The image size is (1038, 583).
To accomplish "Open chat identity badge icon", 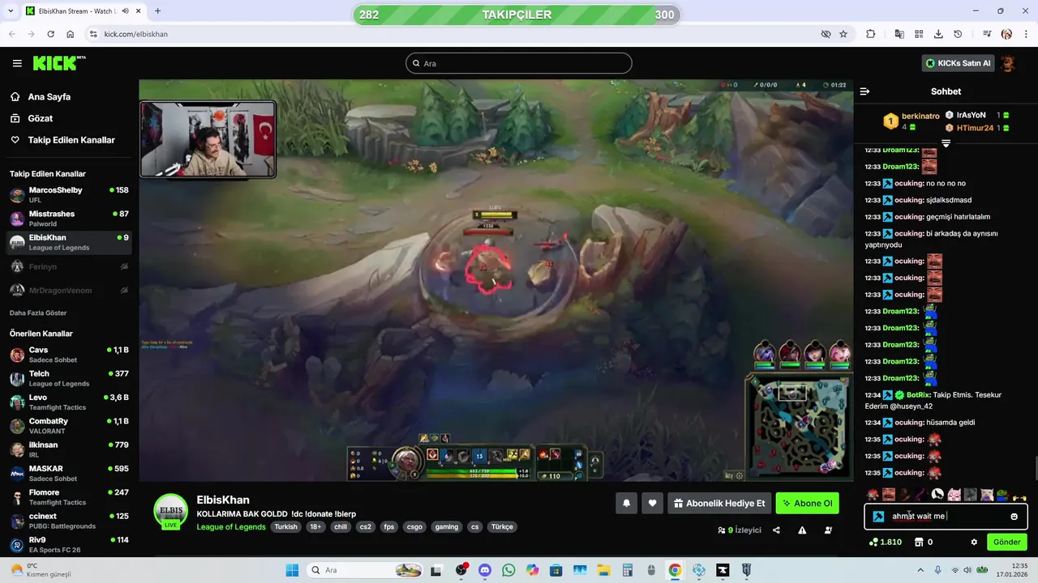I will (x=878, y=517).
